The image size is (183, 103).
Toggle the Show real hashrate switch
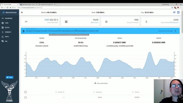point(95,83)
